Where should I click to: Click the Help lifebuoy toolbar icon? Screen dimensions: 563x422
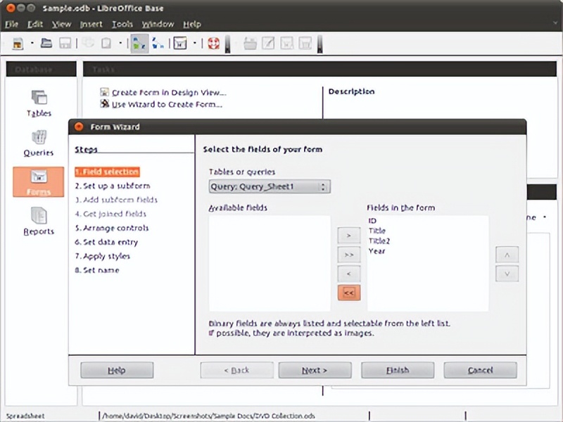214,44
